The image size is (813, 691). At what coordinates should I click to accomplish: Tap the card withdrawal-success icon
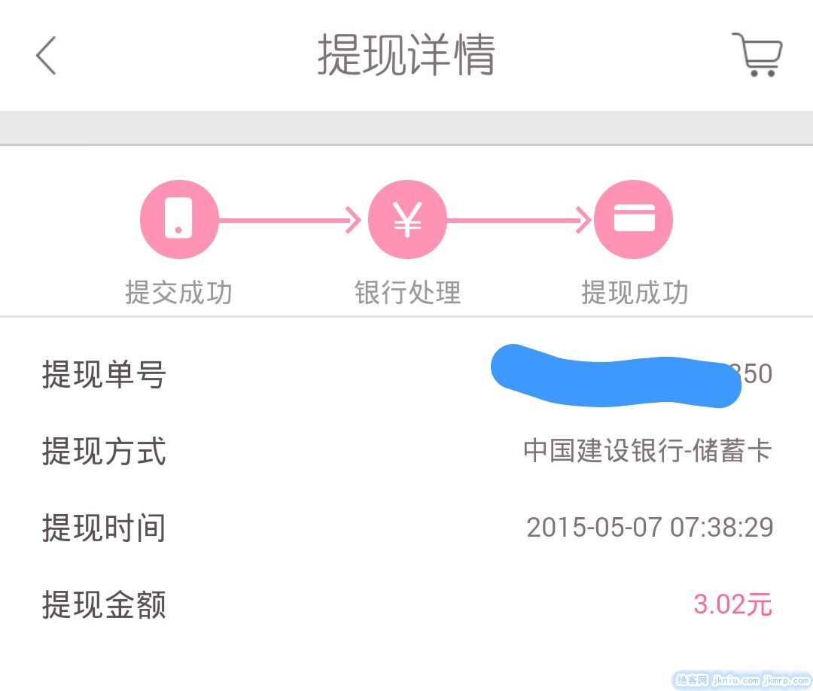pos(634,219)
